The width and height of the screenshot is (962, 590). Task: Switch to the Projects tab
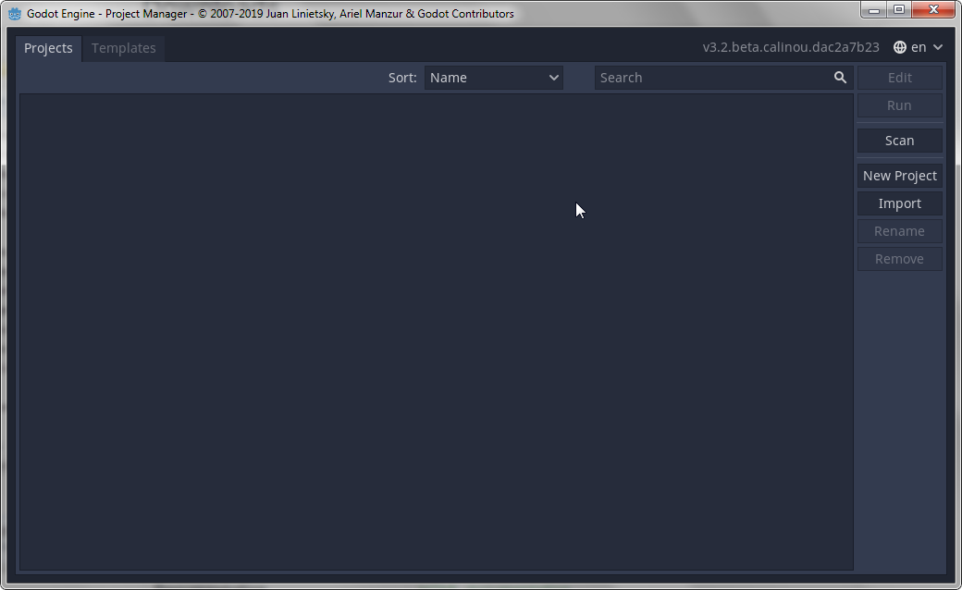point(48,48)
